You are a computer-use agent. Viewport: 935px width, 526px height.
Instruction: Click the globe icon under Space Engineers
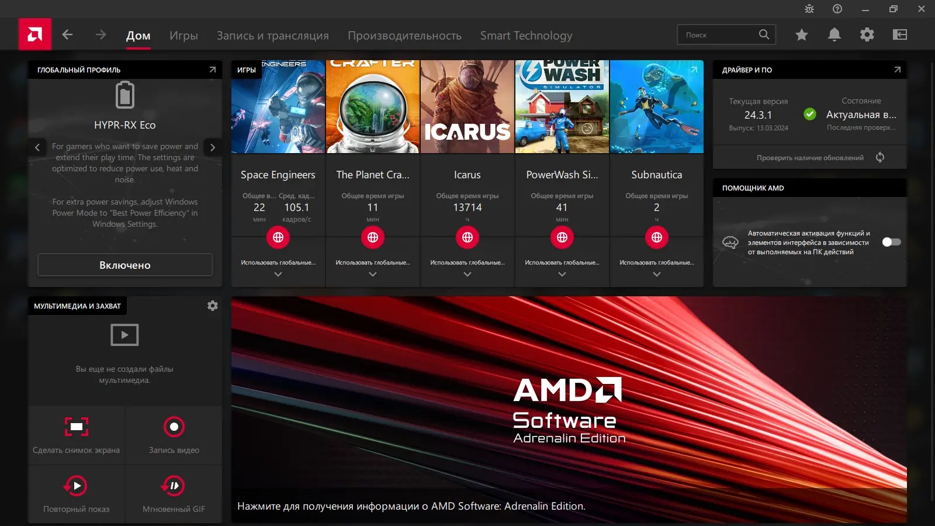click(278, 237)
